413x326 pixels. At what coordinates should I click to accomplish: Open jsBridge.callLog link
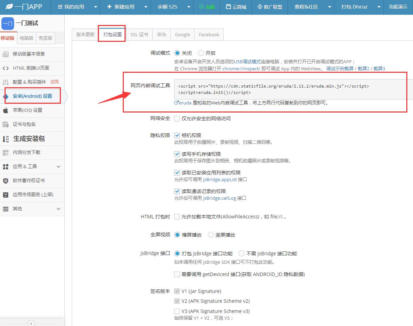click(x=220, y=198)
